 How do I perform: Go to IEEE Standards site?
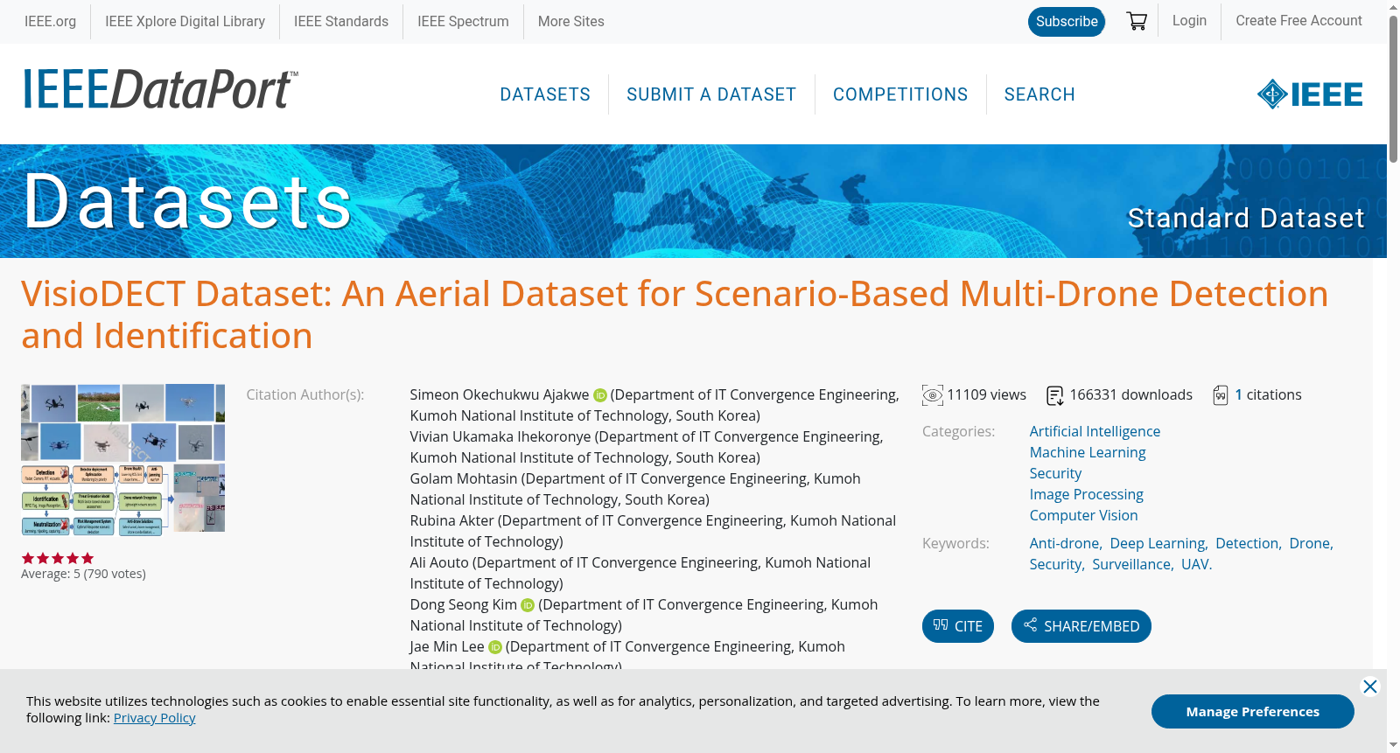click(341, 21)
